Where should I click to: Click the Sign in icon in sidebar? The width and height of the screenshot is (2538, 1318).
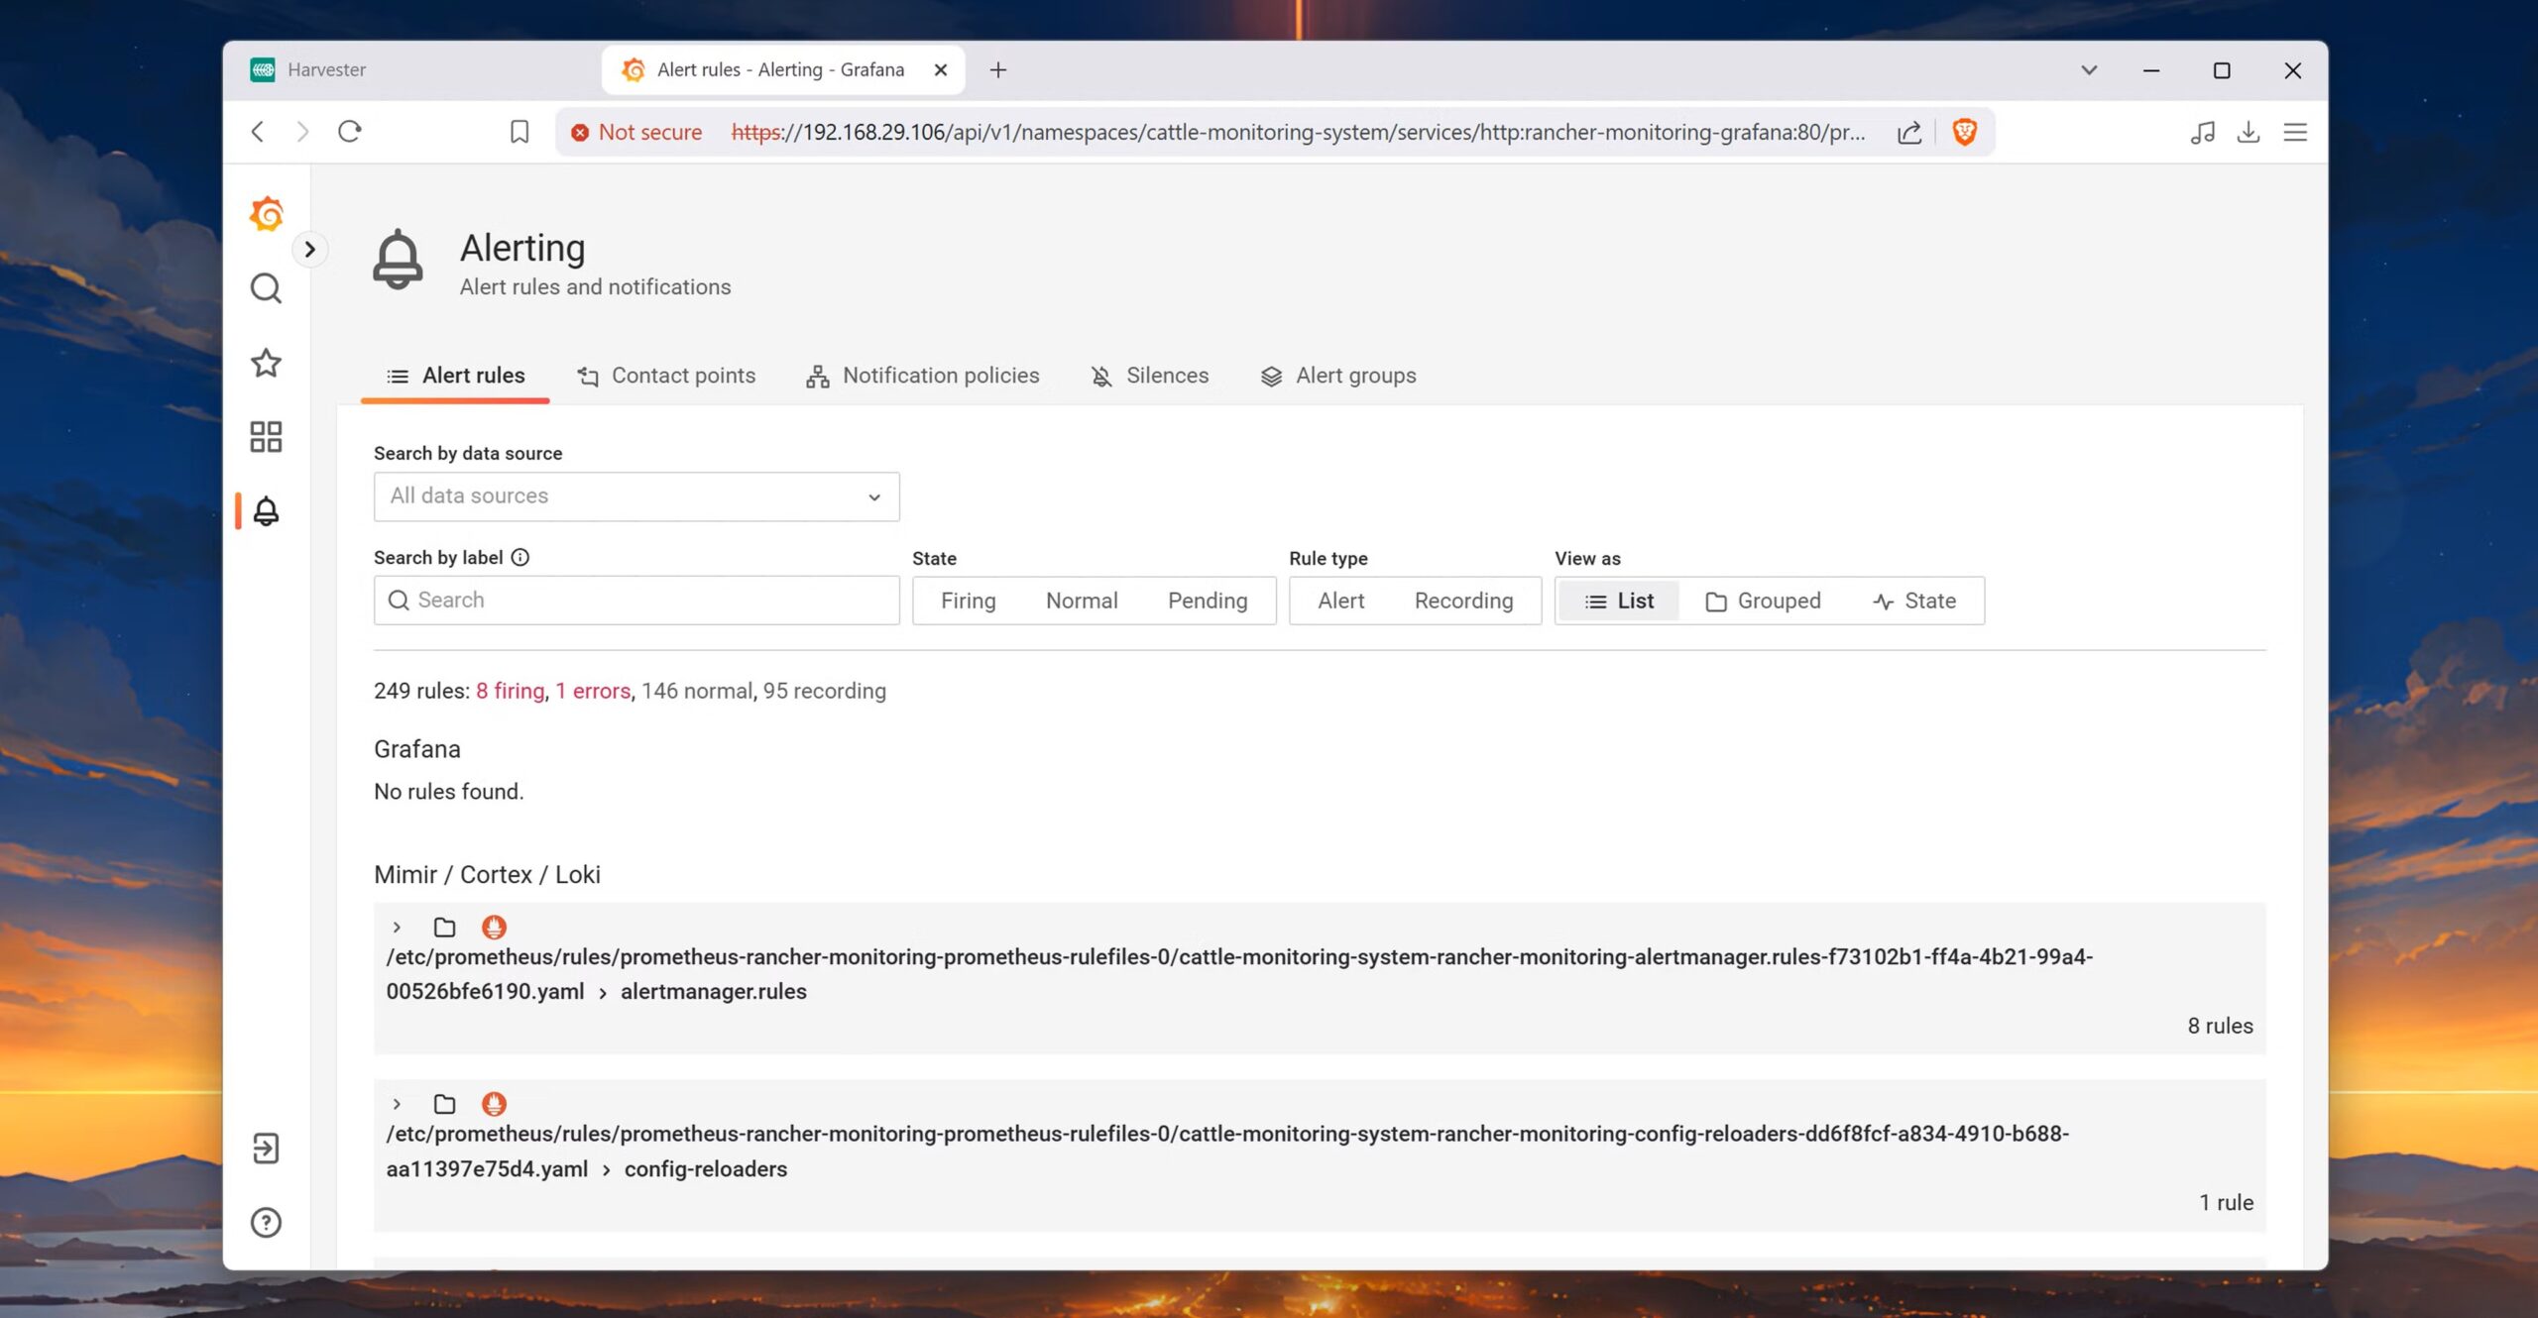266,1149
